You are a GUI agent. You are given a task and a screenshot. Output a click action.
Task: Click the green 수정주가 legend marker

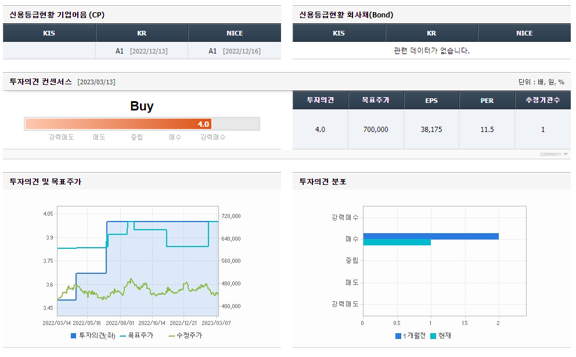171,335
